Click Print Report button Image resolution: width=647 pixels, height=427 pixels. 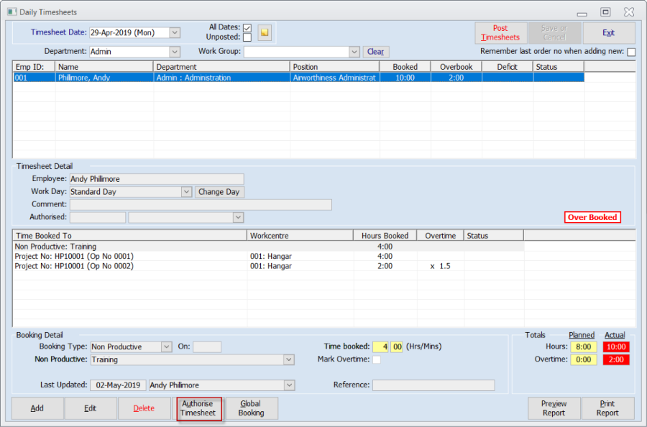(607, 408)
